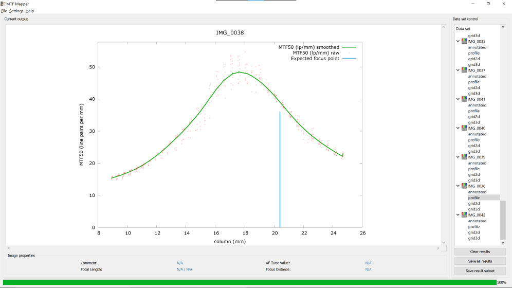Select annotated under IMG_0040
Image resolution: width=512 pixels, height=288 pixels.
click(477, 134)
